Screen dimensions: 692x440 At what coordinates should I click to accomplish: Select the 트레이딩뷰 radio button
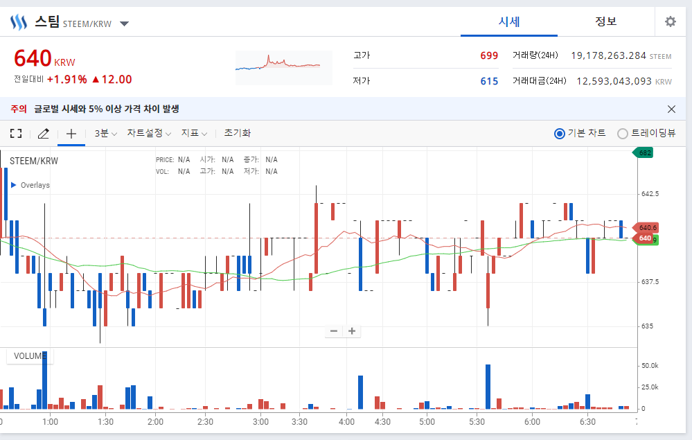pos(622,133)
